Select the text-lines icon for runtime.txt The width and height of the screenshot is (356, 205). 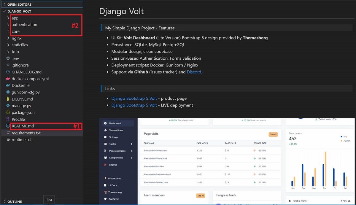coord(8,139)
